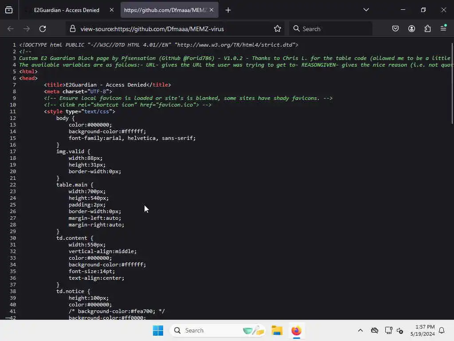Go forward one page
This screenshot has width=454, height=341.
click(x=26, y=29)
